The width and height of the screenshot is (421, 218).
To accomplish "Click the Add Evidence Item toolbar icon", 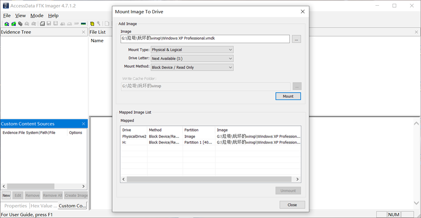I will click(7, 24).
